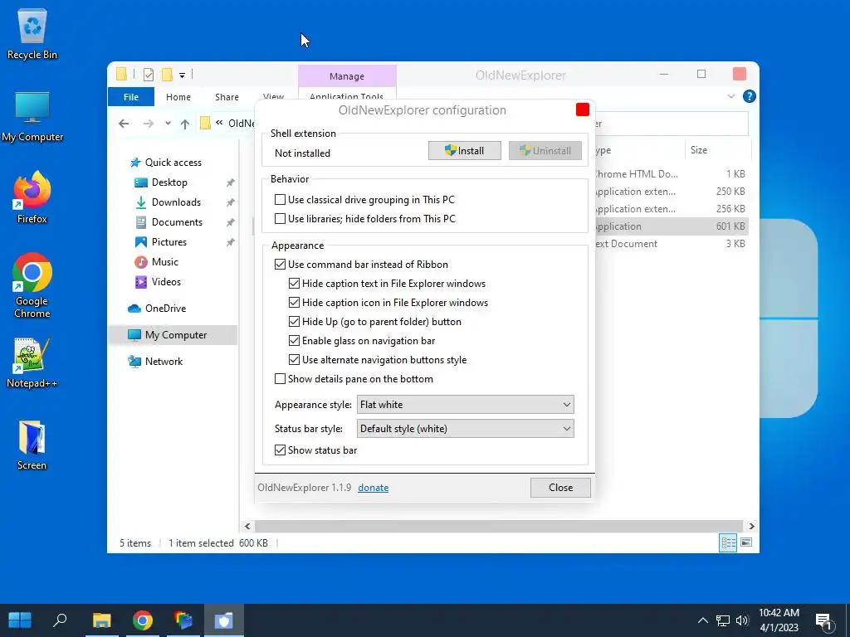Open the notification center icon
Screen dimensions: 850x637
pos(823,622)
